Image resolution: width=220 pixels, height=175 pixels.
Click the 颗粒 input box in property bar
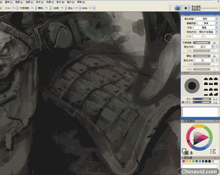click(47, 8)
